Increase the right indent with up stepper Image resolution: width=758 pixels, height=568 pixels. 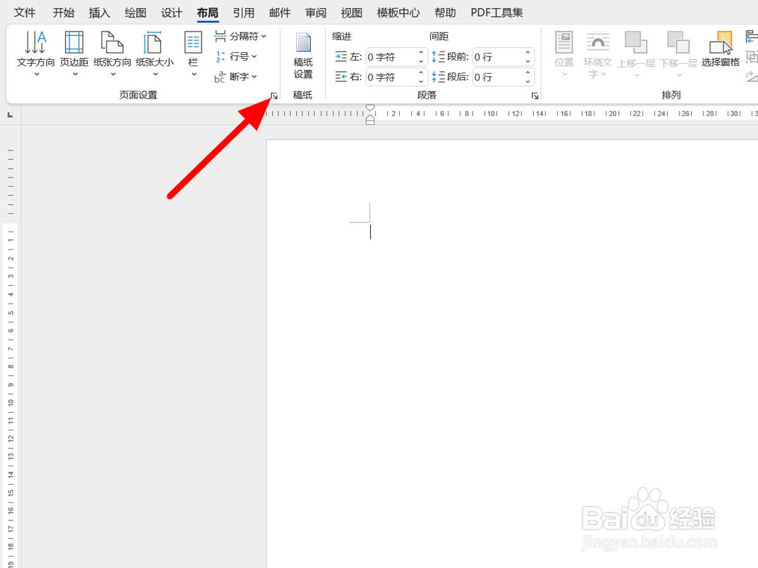[421, 73]
